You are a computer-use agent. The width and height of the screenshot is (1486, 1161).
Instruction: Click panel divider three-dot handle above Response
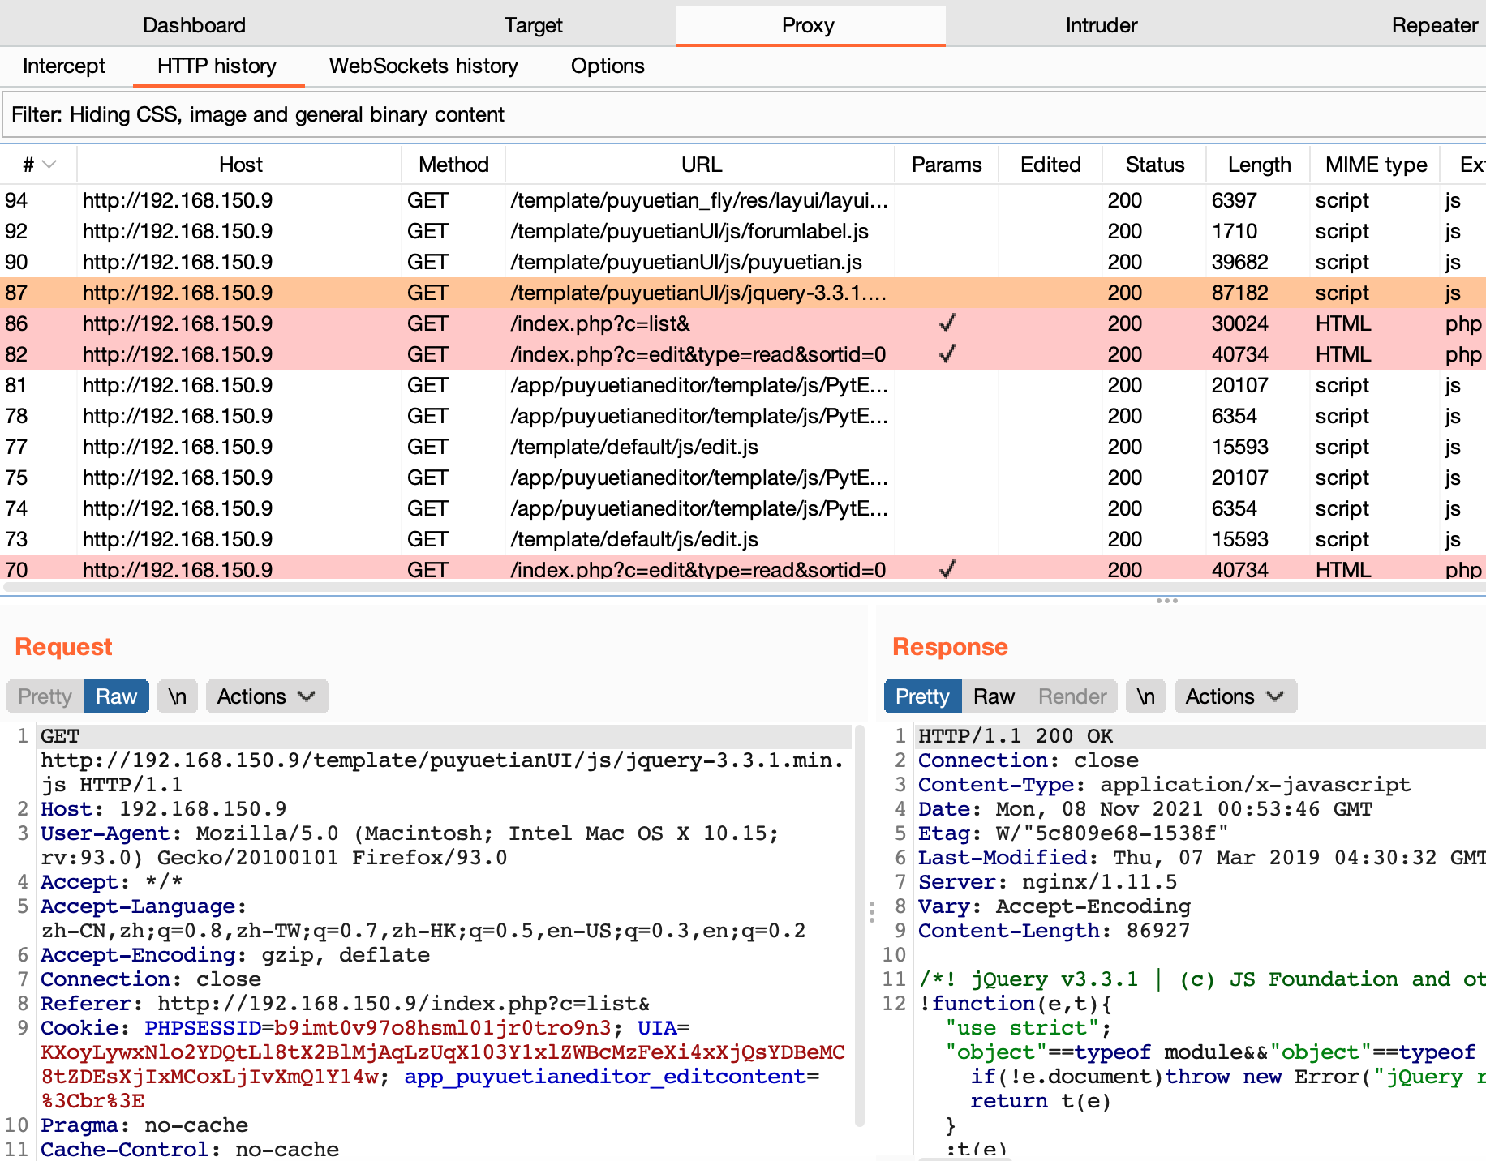(1166, 601)
